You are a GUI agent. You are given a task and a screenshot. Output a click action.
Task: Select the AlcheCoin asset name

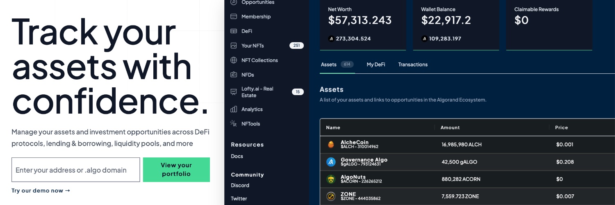[x=355, y=142]
